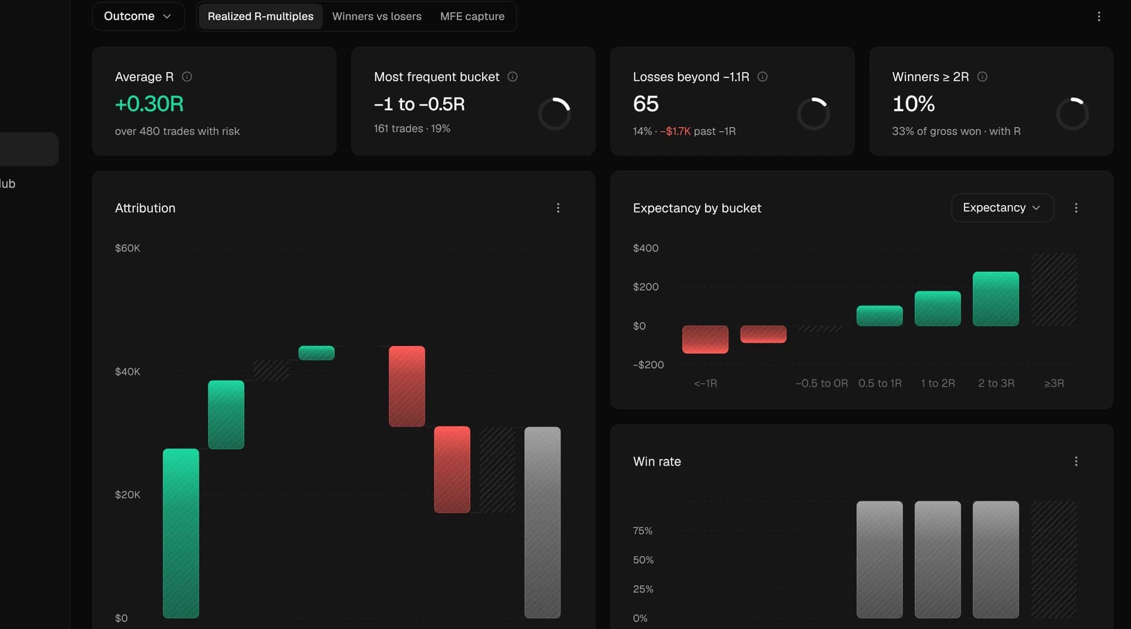Click the Winners ≥ 2R progress ring
The height and width of the screenshot is (629, 1131).
(x=1072, y=114)
